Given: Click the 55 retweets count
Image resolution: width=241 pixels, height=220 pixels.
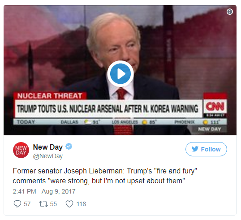Looking at the screenshot, I should (x=53, y=204).
